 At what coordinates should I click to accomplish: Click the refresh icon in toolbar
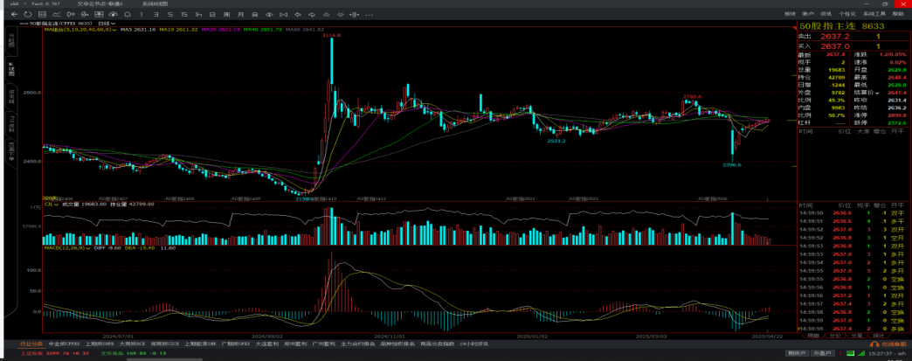tap(28, 15)
